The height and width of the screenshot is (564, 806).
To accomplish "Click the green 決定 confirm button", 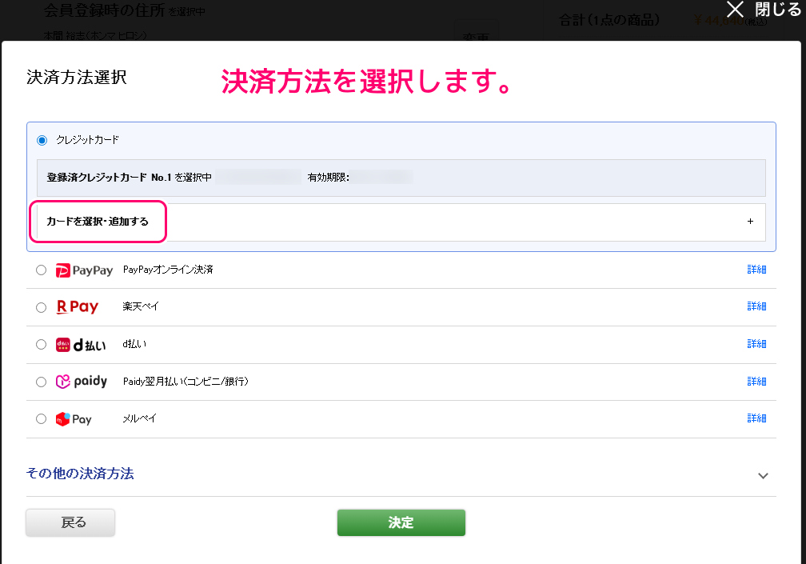I will (401, 522).
